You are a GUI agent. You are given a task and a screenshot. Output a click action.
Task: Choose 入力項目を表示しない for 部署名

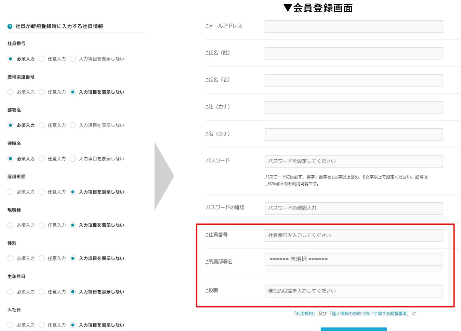[x=73, y=125]
